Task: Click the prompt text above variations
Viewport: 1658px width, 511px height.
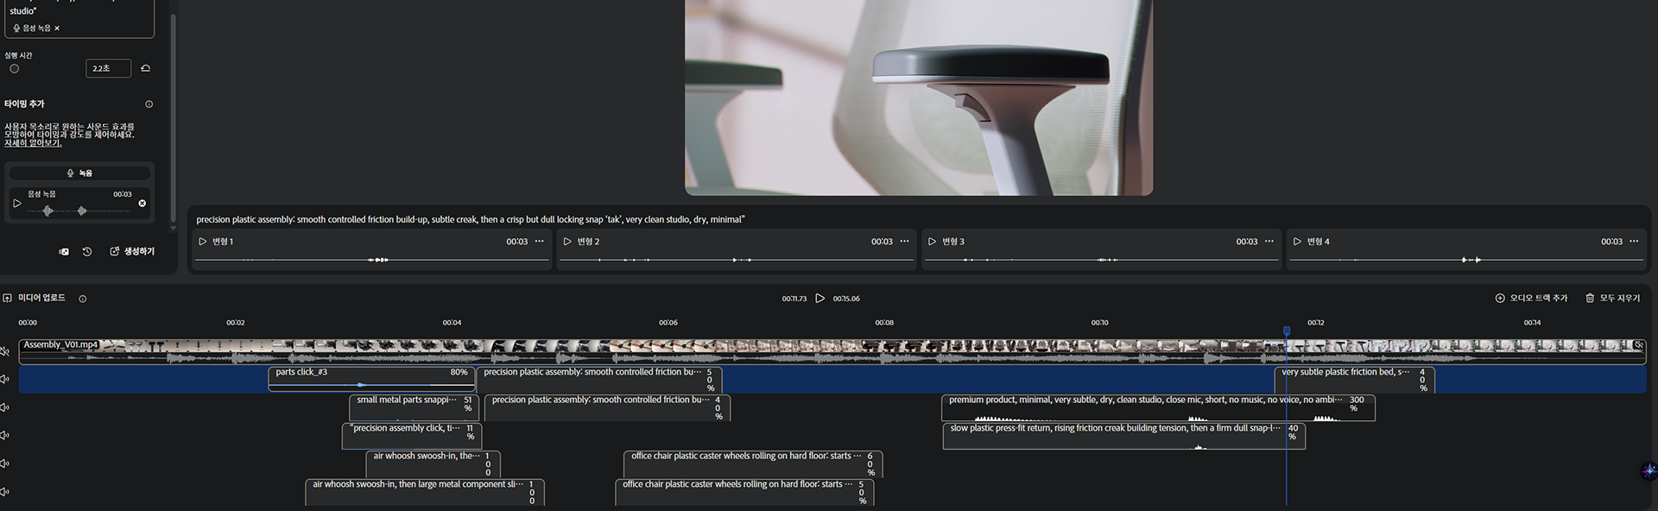Action: tap(470, 219)
